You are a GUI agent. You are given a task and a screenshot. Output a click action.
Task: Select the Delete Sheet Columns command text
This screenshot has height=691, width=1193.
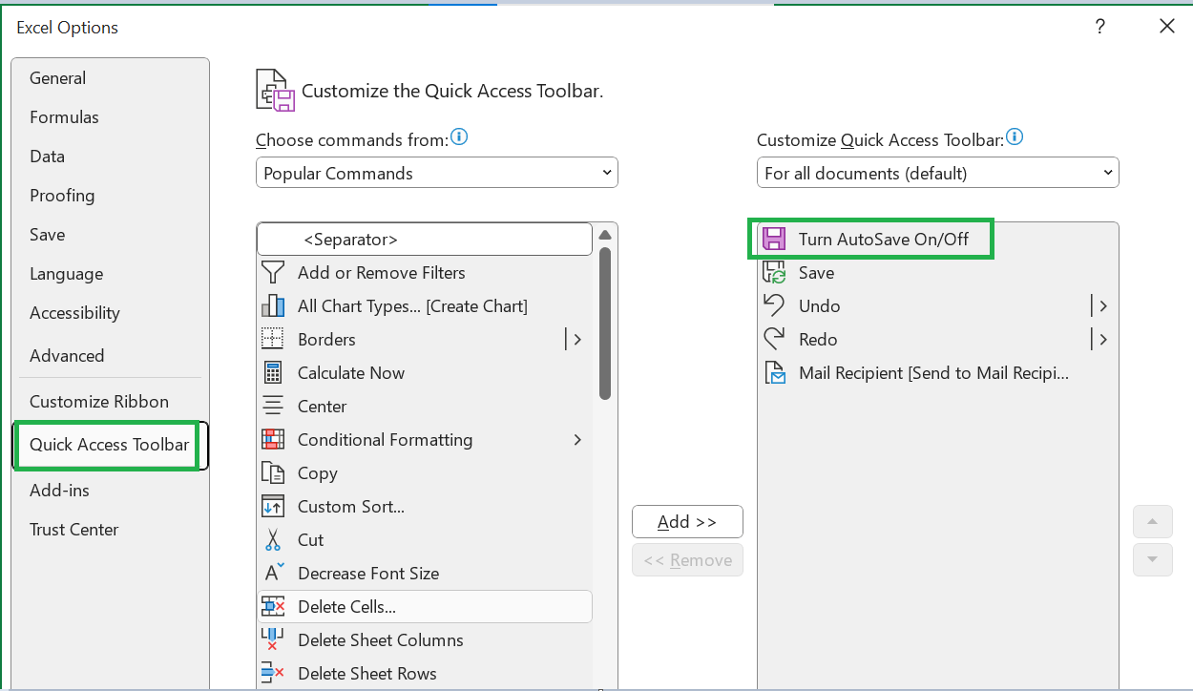(381, 640)
